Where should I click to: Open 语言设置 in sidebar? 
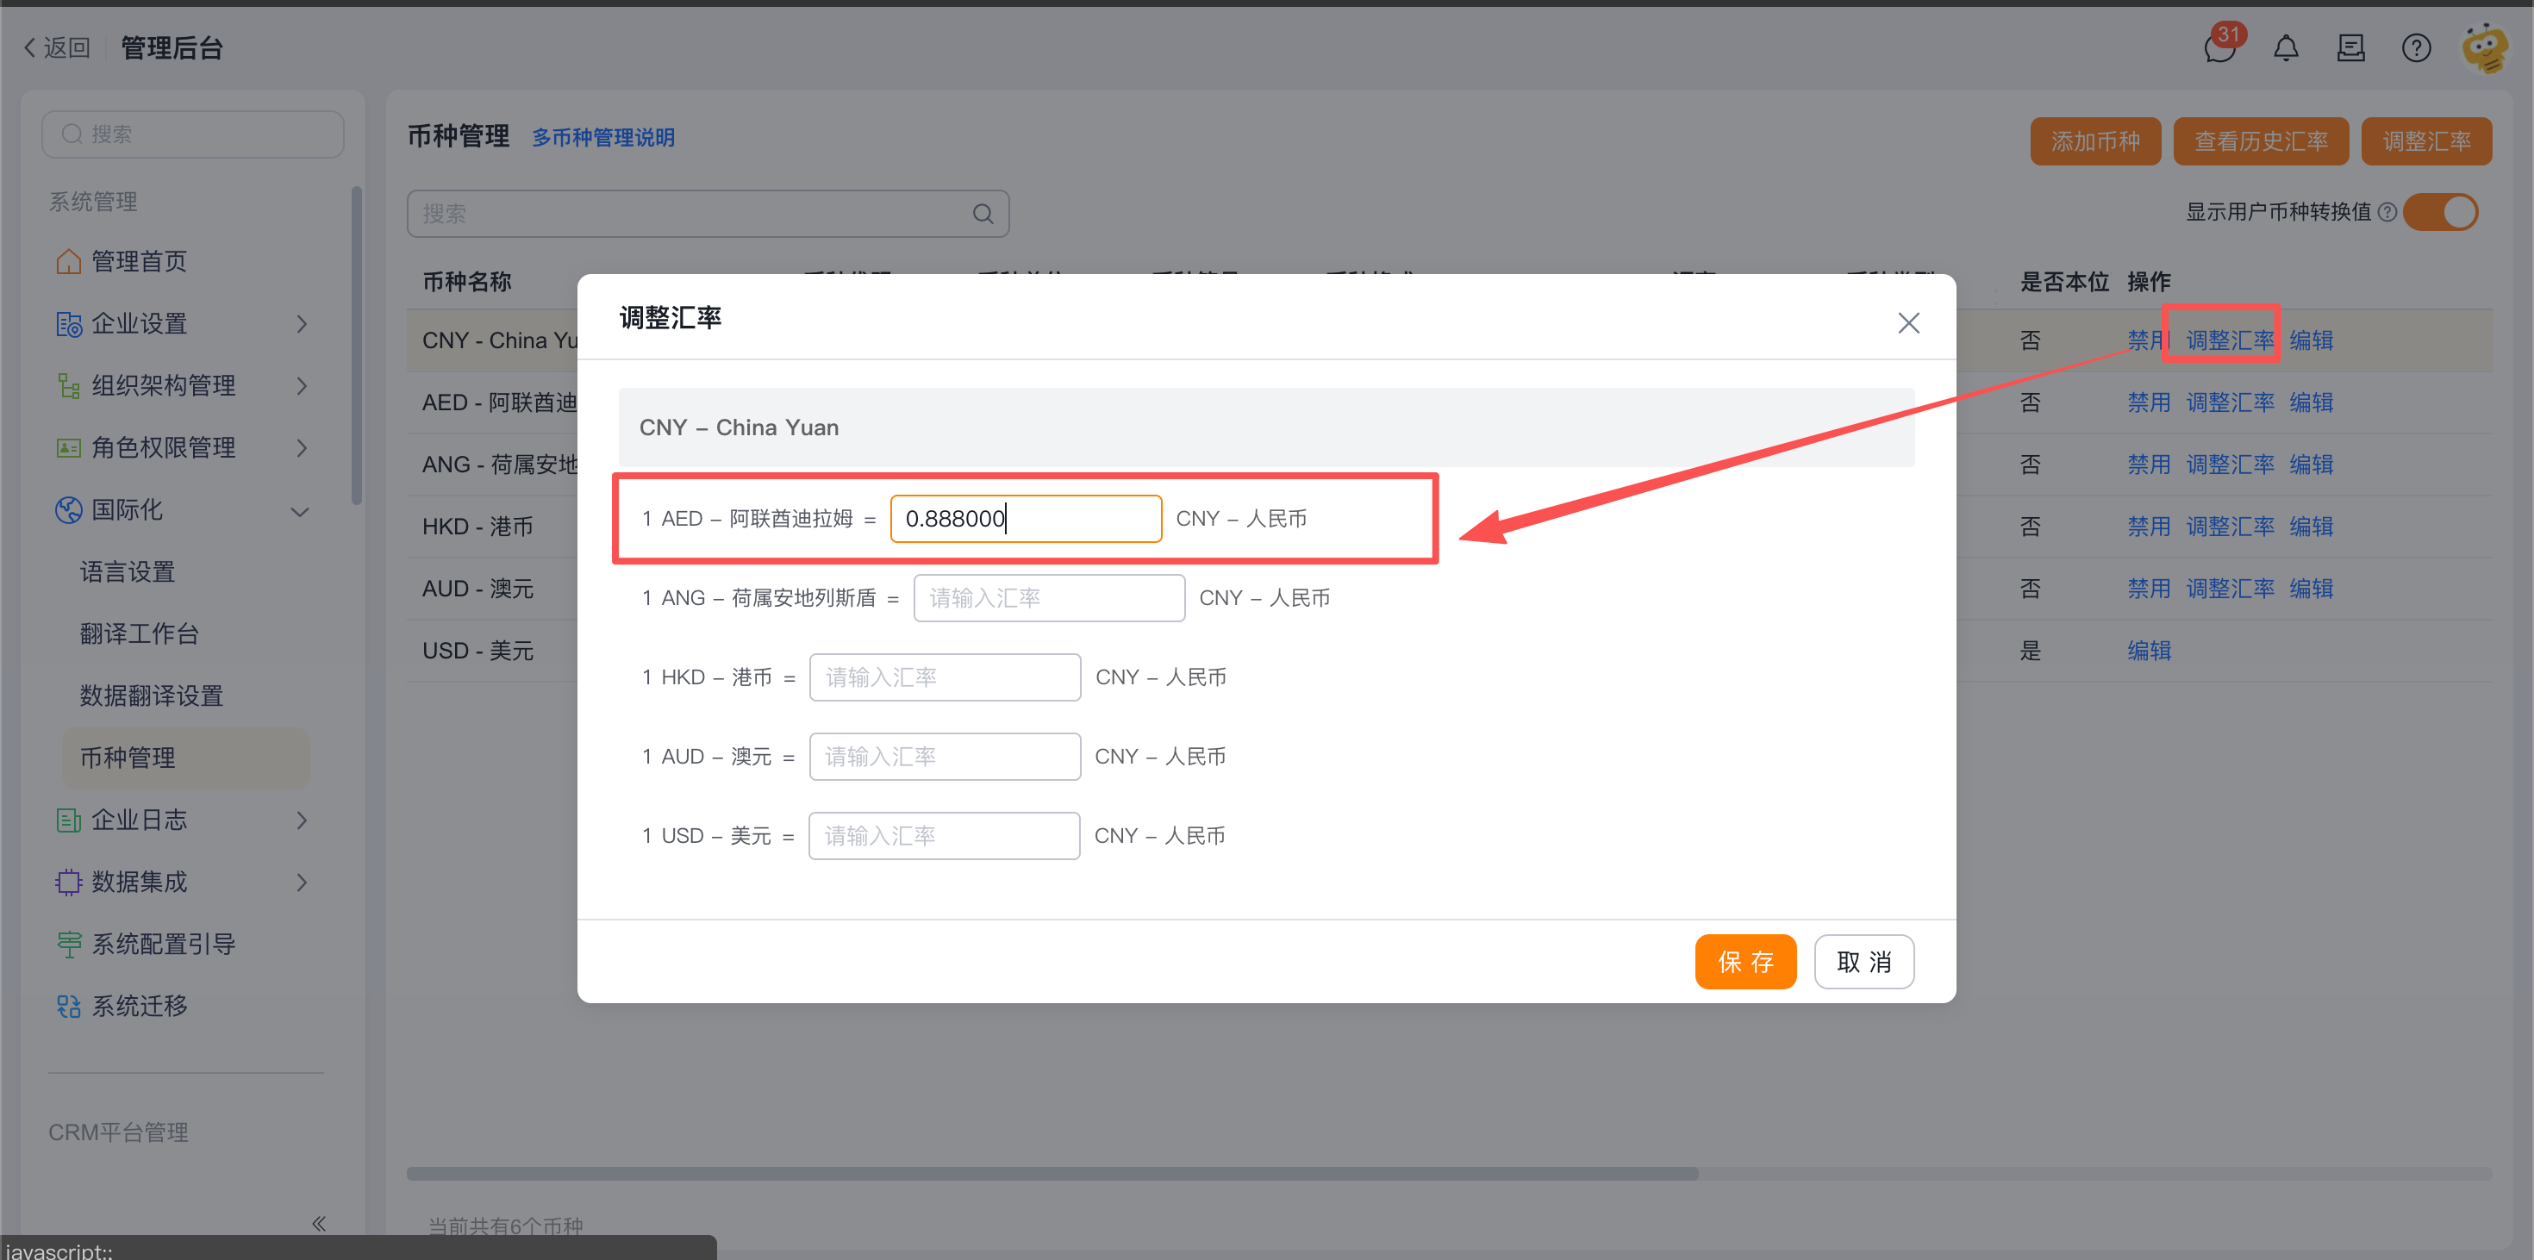127,571
